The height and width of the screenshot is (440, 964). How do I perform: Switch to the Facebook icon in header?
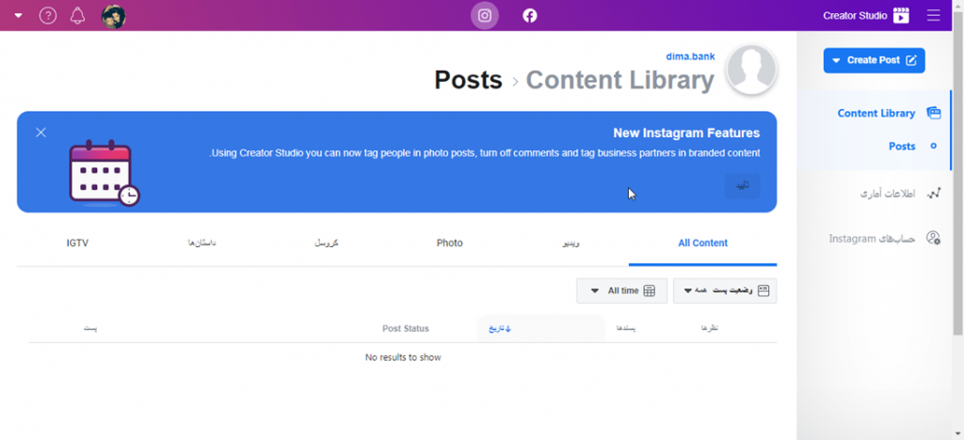click(530, 15)
